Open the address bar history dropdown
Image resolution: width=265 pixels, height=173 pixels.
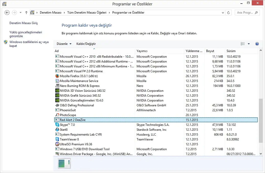pyautogui.click(x=223, y=13)
